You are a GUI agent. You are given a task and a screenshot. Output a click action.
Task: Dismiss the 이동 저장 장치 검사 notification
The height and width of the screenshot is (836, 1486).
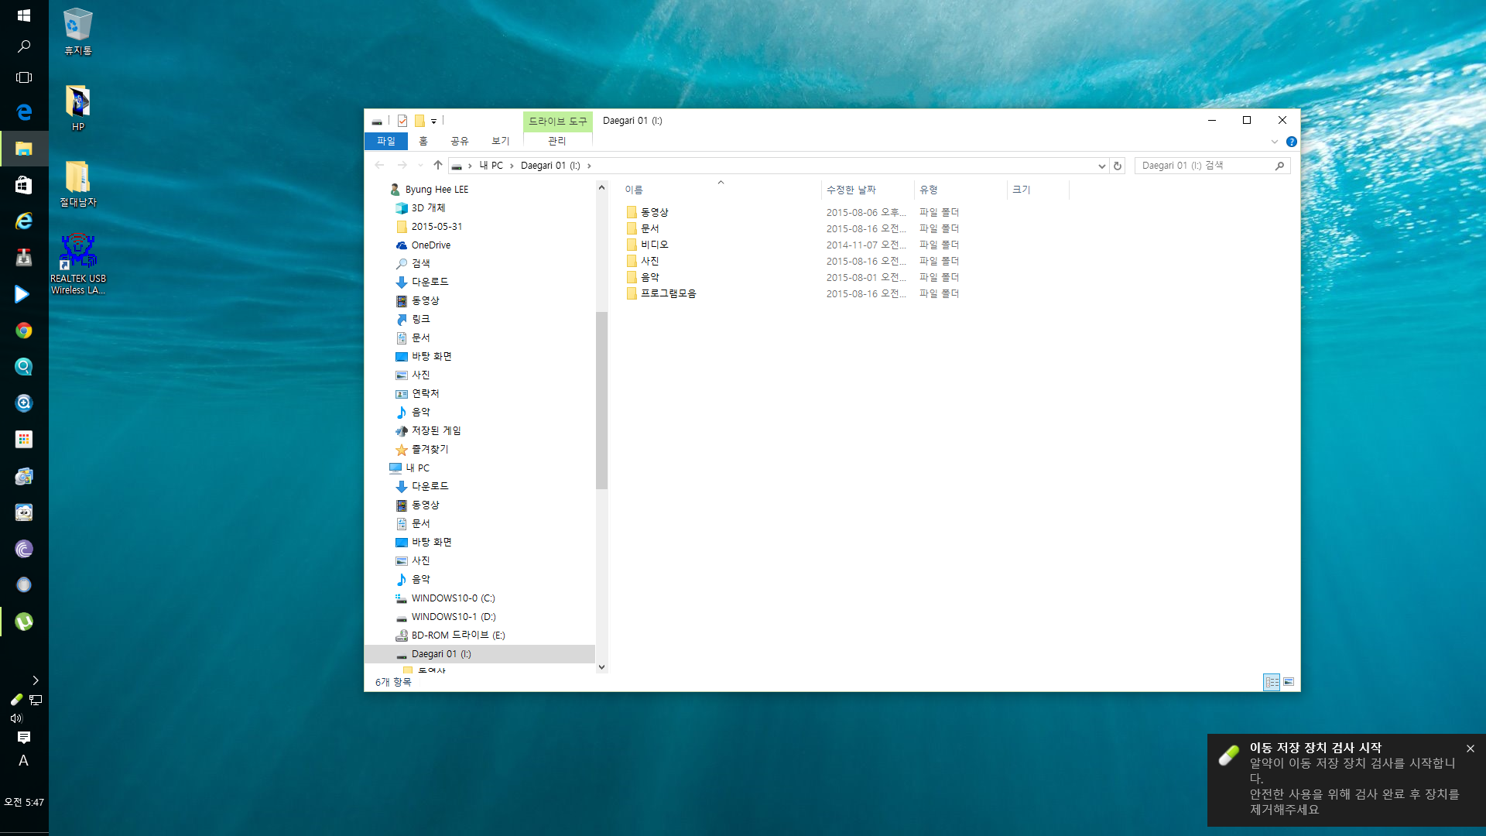click(x=1471, y=749)
